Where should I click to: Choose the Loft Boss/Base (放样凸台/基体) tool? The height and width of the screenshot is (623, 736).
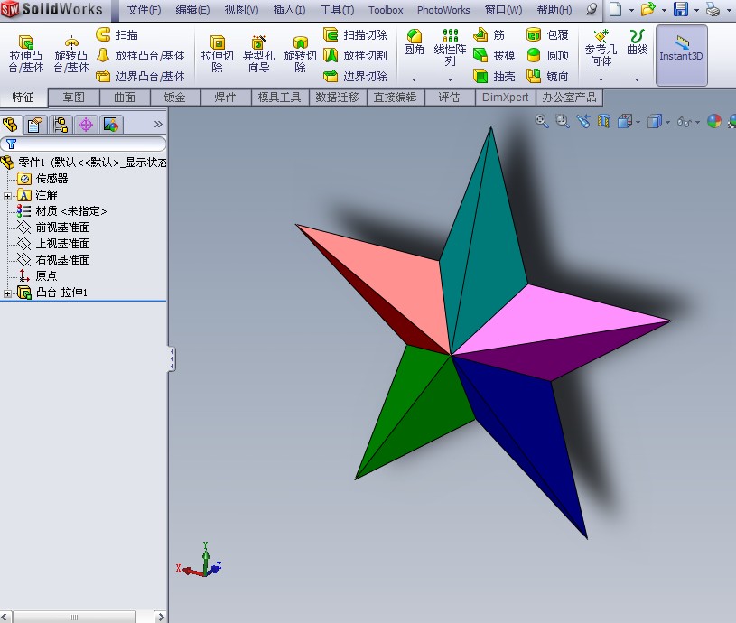[140, 55]
